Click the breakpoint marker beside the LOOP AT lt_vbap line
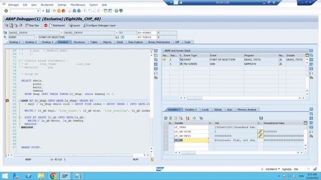Screen dimensions: 321x180 click(7, 100)
